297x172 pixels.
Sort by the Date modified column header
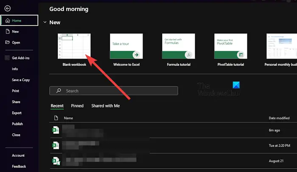279,118
